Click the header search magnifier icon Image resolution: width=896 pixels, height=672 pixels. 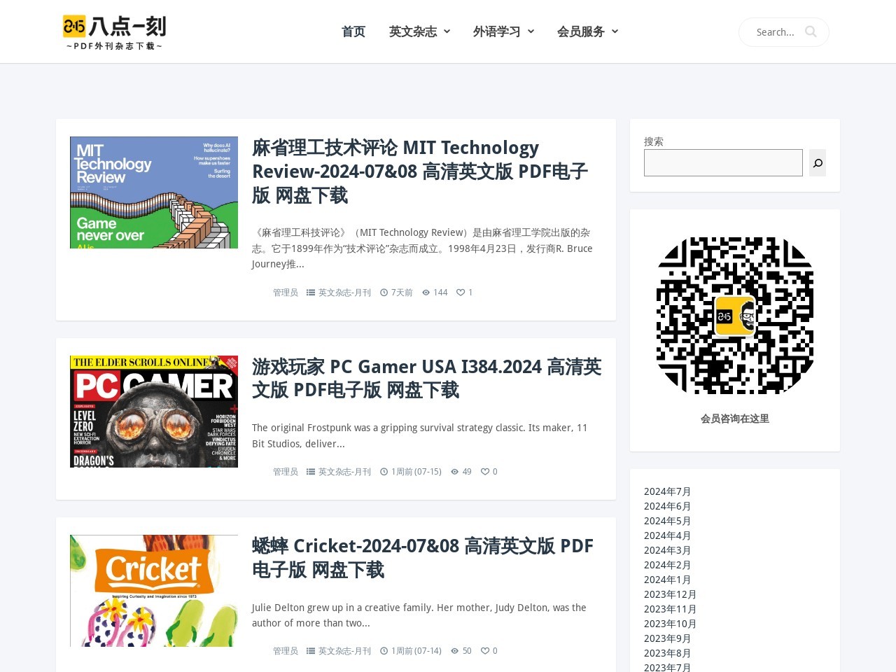(x=811, y=31)
